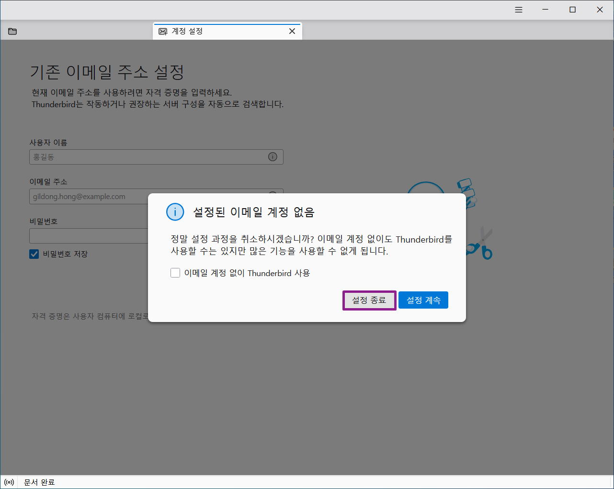Click the heading '기존 이메일 주소 설정'
Image resolution: width=614 pixels, height=489 pixels.
107,72
